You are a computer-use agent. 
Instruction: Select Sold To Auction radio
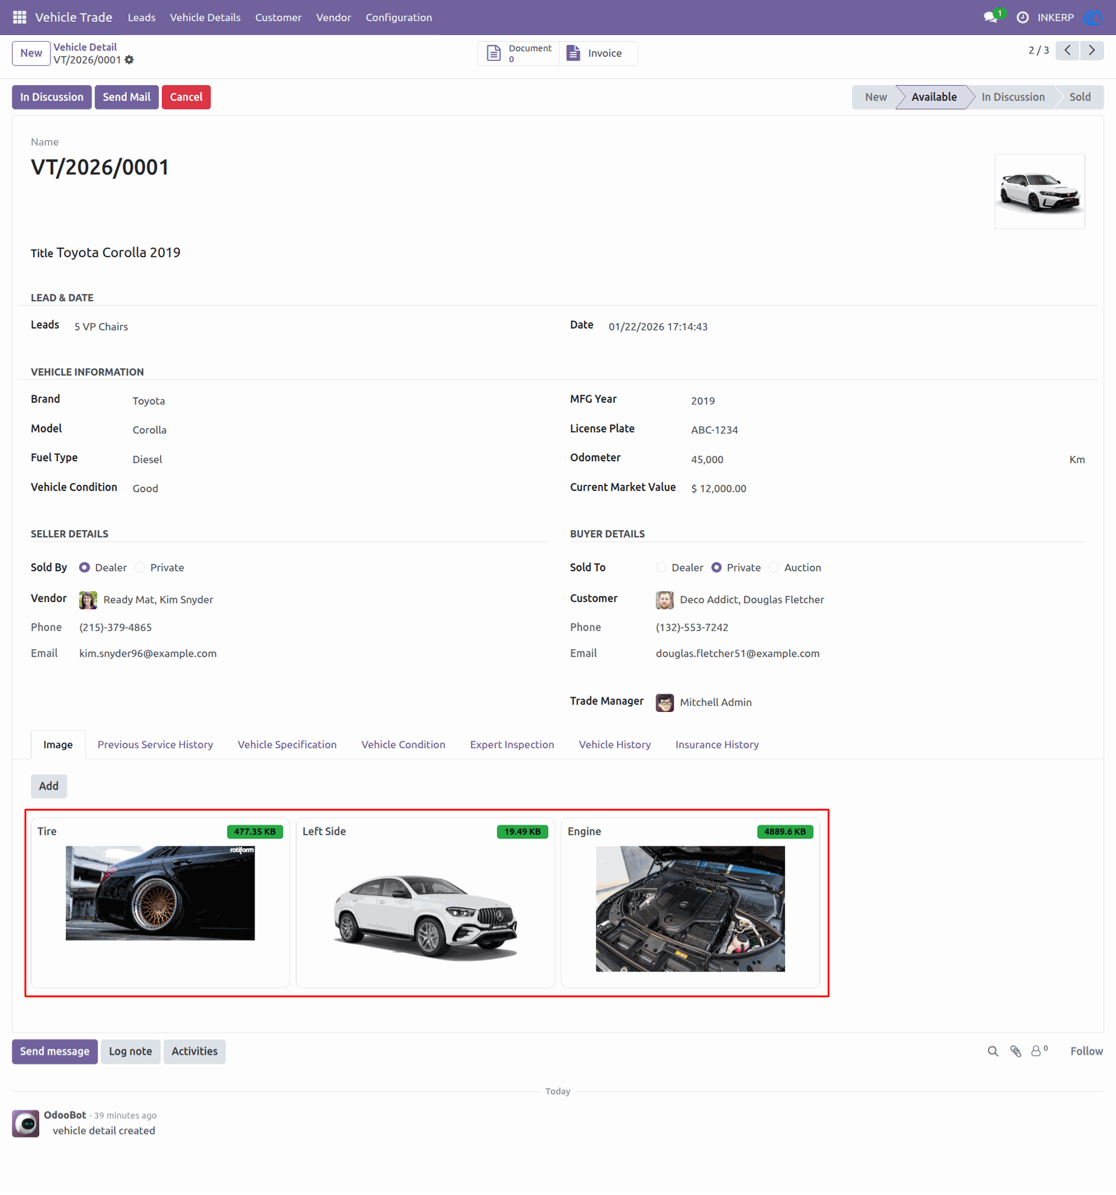point(774,568)
